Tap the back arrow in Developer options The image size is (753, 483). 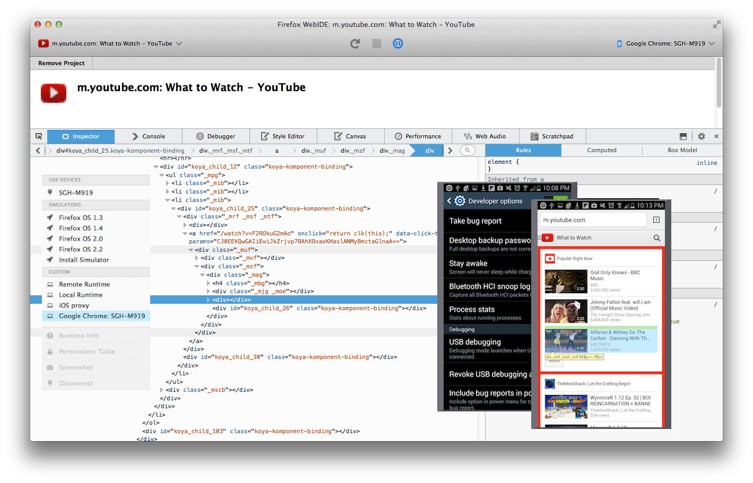pyautogui.click(x=449, y=201)
